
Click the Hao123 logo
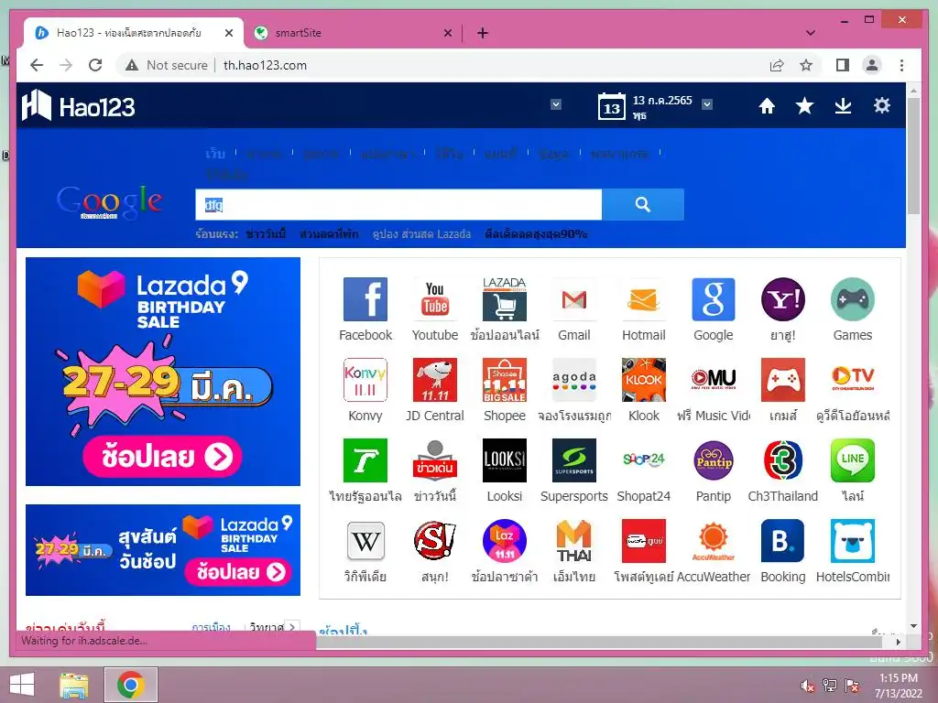coord(79,106)
